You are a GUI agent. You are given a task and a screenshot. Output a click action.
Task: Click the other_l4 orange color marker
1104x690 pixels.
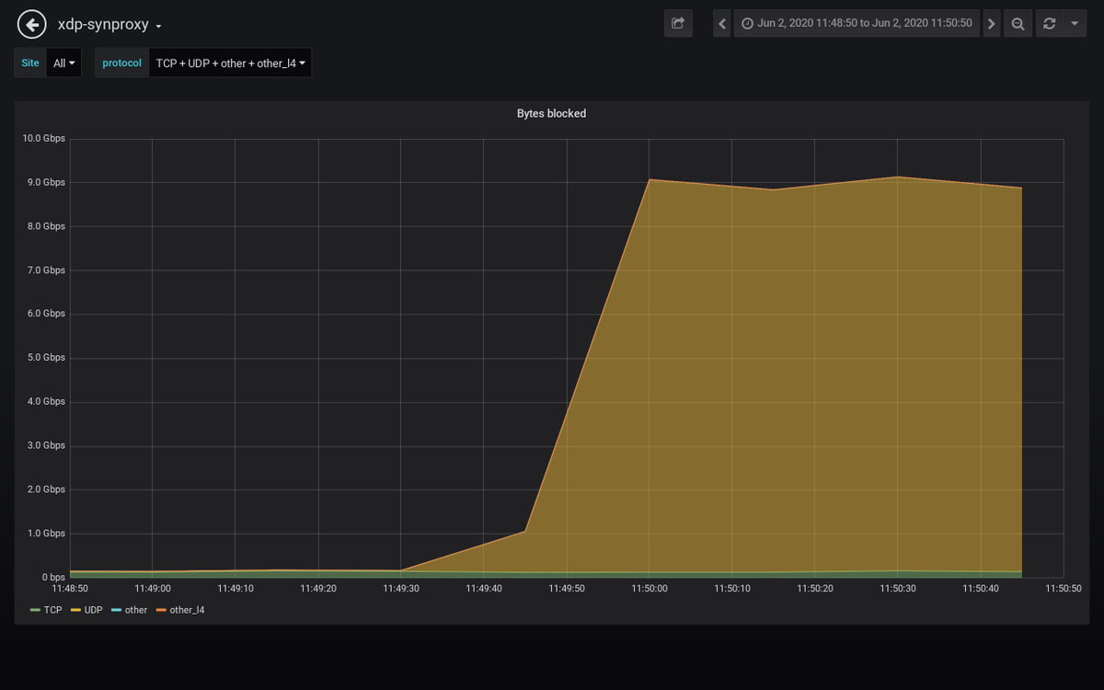pyautogui.click(x=162, y=609)
